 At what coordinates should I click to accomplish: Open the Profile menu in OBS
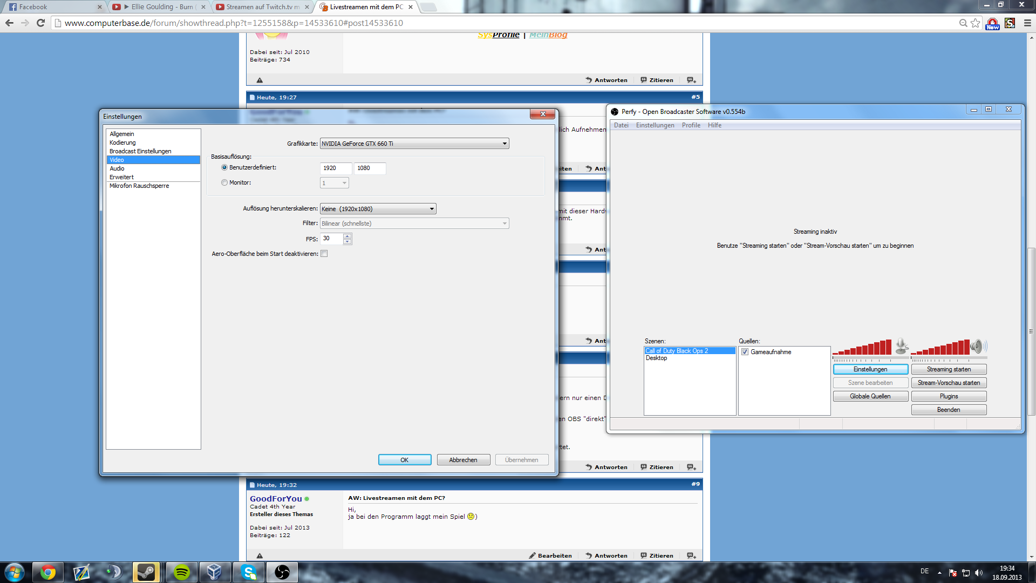[x=691, y=125]
